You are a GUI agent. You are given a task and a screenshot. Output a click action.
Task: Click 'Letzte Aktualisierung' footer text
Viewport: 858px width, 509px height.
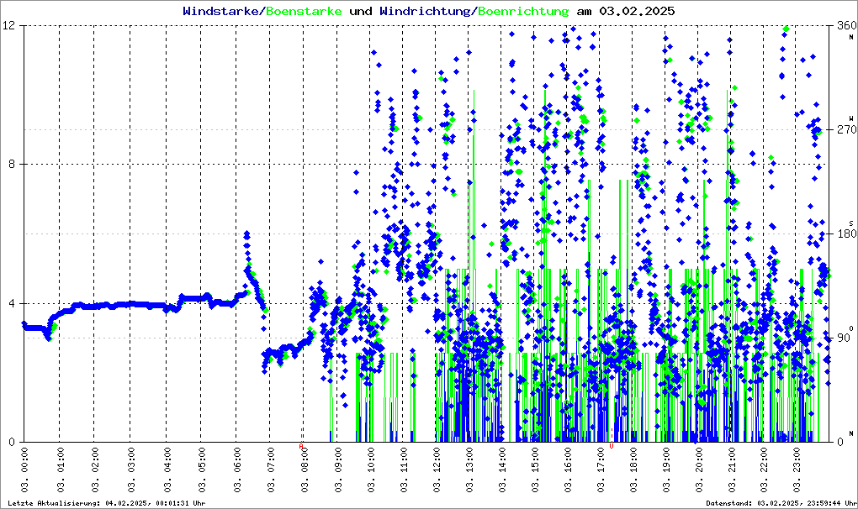[107, 503]
